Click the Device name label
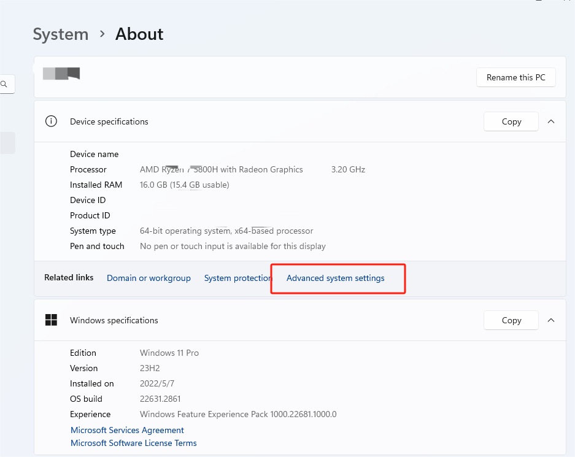This screenshot has width=575, height=457. (95, 155)
